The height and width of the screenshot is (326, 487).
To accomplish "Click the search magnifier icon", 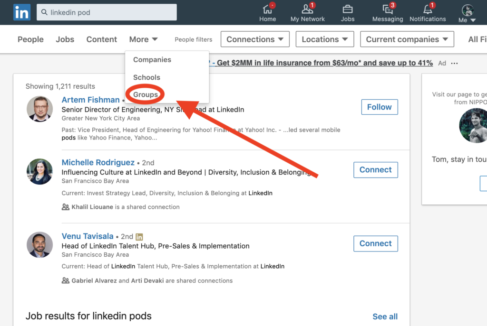I will (x=44, y=12).
